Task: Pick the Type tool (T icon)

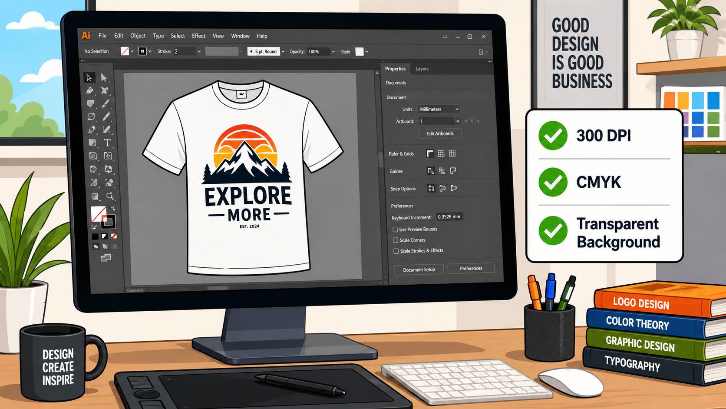Action: point(107,143)
